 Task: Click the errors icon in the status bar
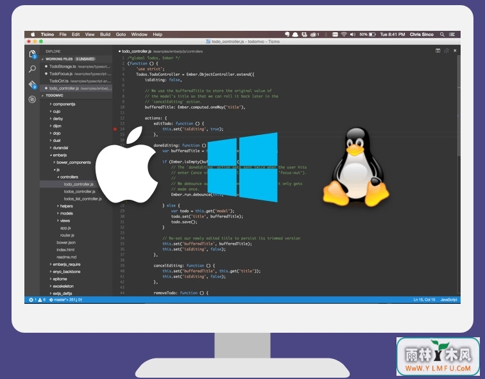[31, 300]
